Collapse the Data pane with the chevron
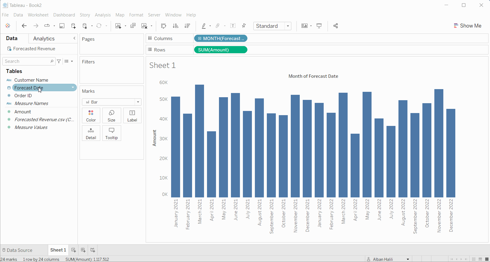The width and height of the screenshot is (490, 262). (74, 38)
